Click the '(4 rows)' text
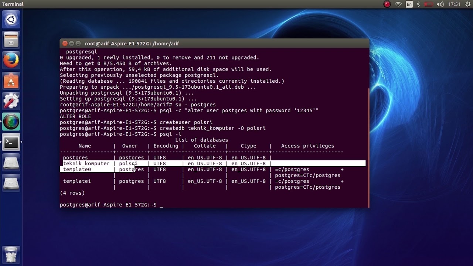The height and width of the screenshot is (266, 473). point(72,193)
